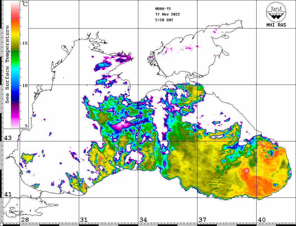Click the '15' value on temperature scale
Image resolution: width=296 pixels, height=226 pixels.
(x=25, y=43)
